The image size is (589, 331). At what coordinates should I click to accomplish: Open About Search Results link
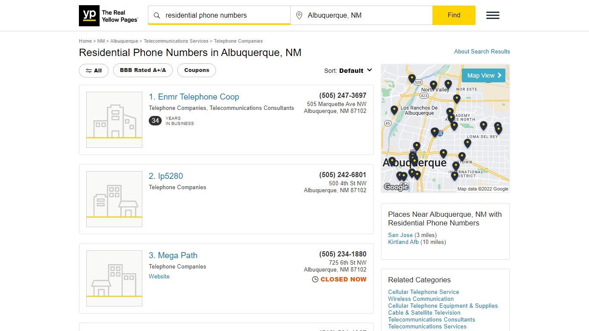pyautogui.click(x=482, y=51)
